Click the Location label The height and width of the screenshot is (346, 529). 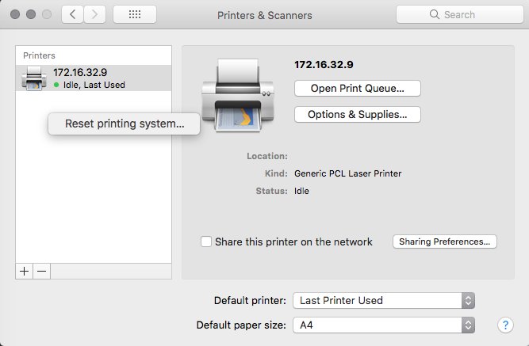tap(267, 156)
